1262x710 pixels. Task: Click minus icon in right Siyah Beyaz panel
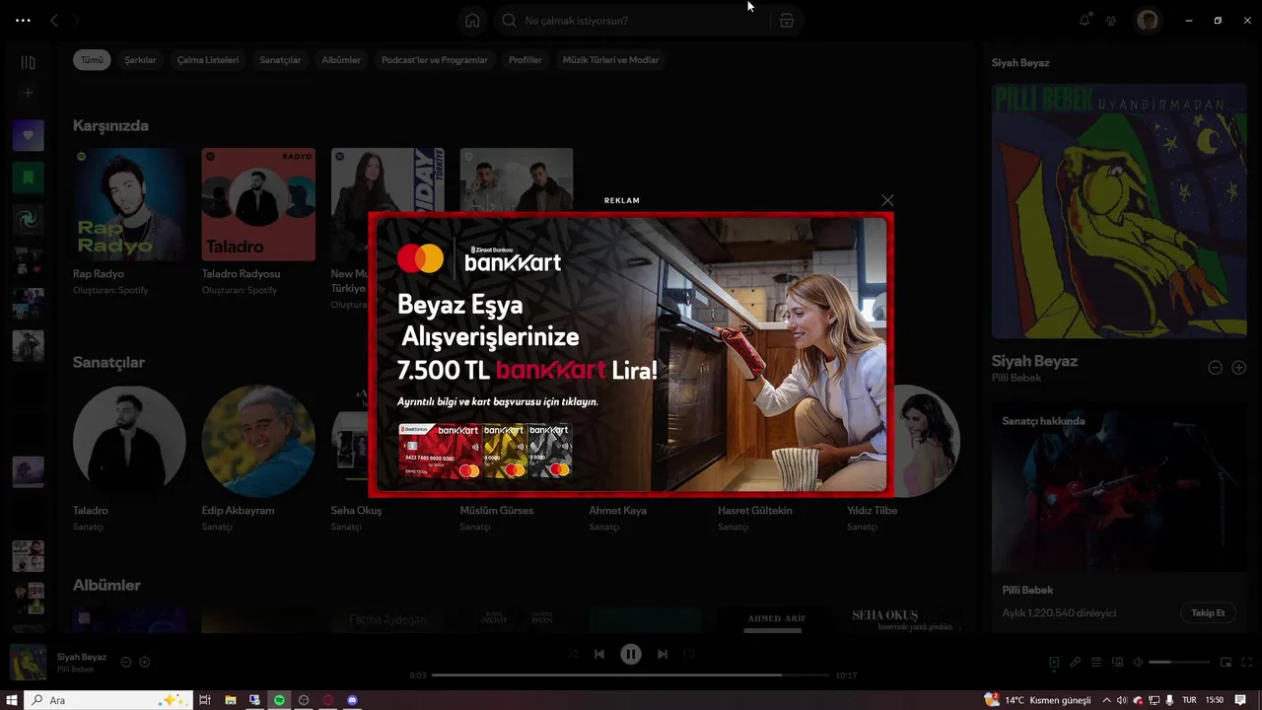click(1216, 368)
